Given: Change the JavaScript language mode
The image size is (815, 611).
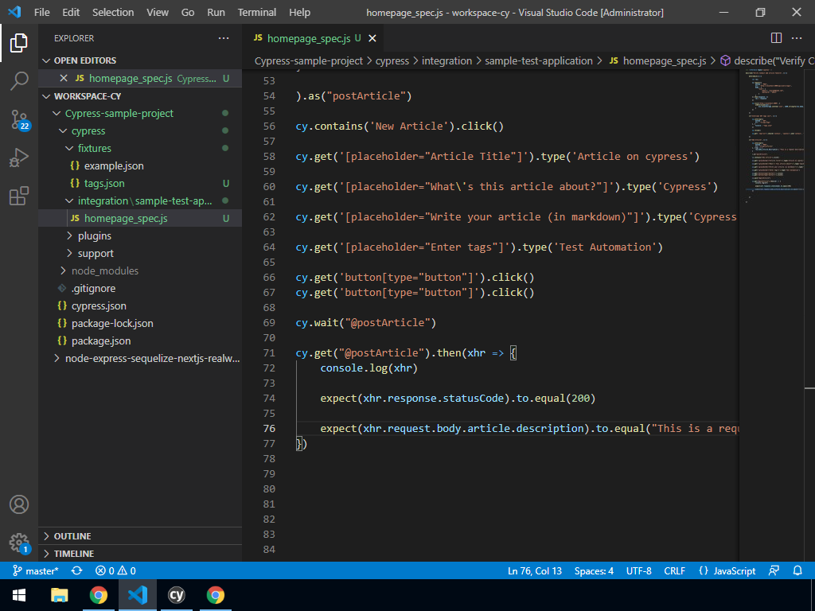Looking at the screenshot, I should tap(727, 570).
